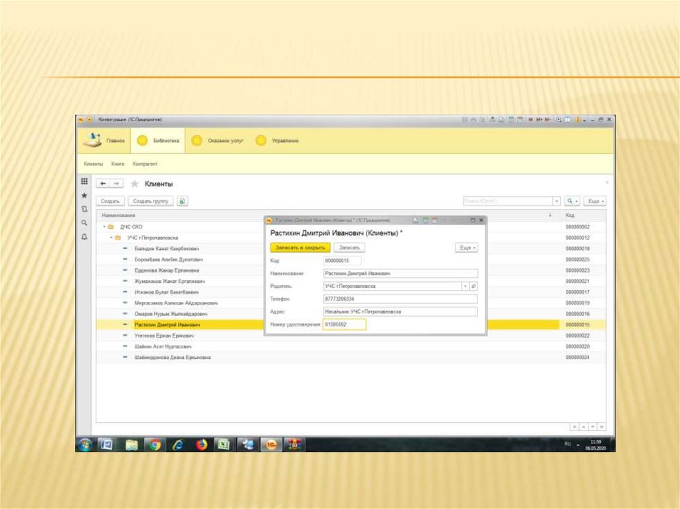Click the green refresh list icon

[182, 201]
